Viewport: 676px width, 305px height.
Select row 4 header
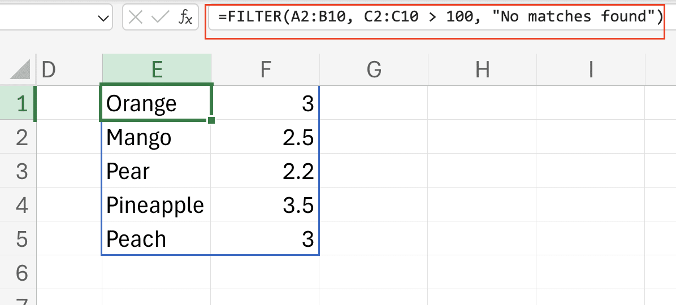21,205
